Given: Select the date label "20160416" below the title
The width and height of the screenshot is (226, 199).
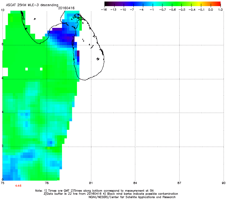Looking at the screenshot, I should click(66, 8).
